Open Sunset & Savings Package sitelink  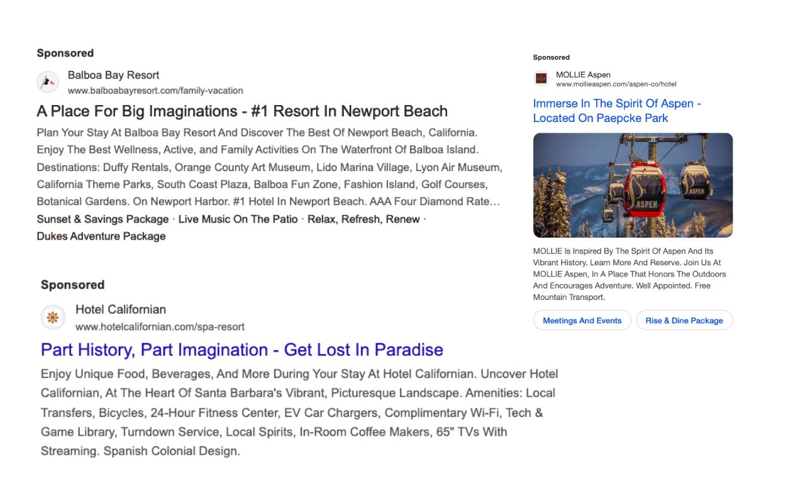click(103, 219)
